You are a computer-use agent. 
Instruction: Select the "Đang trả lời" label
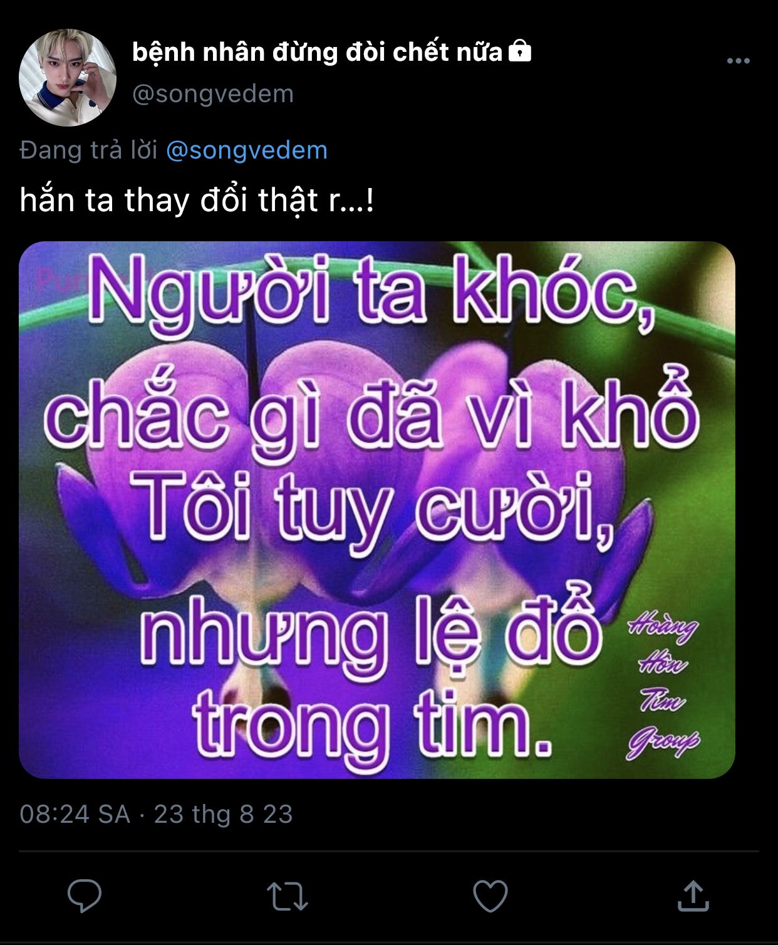click(x=88, y=150)
